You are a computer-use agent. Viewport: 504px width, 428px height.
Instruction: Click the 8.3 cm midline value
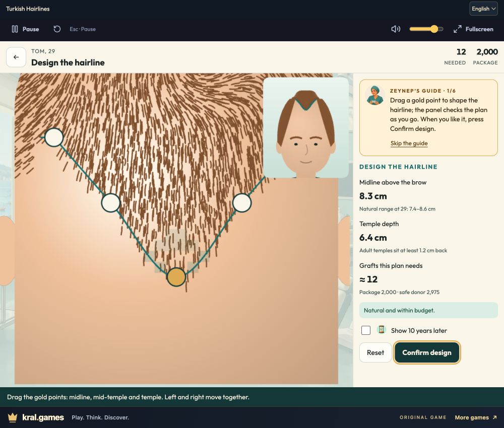373,196
